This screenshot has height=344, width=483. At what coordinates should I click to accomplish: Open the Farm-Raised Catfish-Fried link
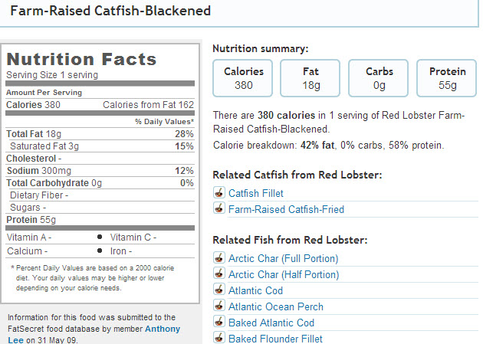click(286, 209)
